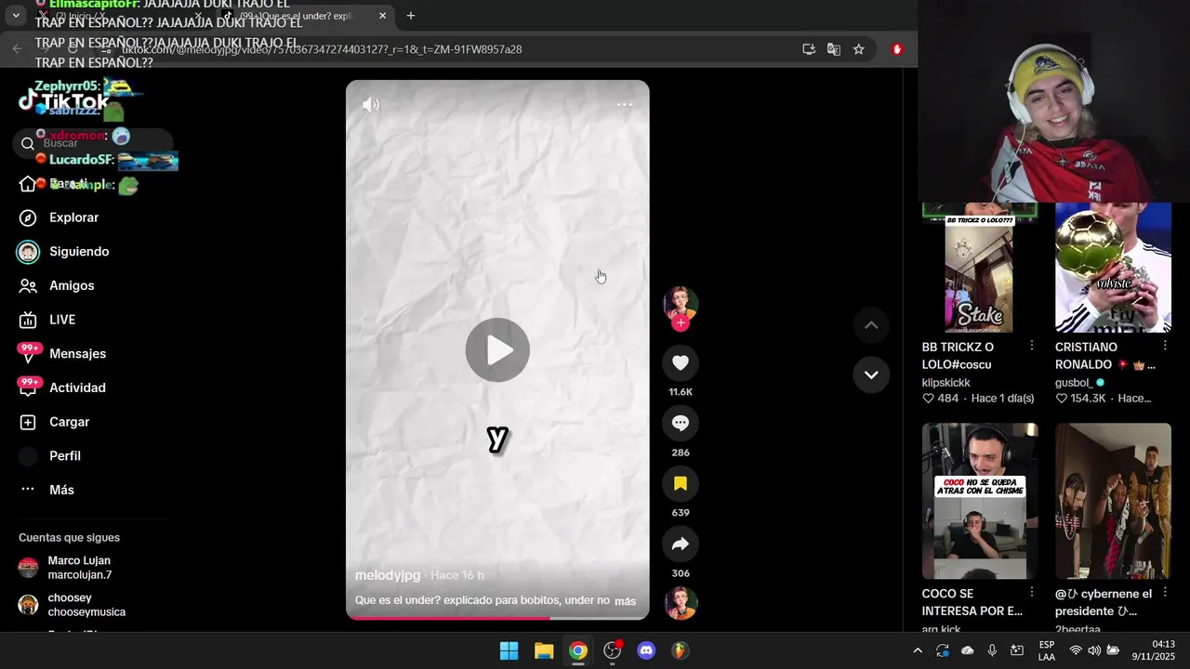The image size is (1190, 669).
Task: Open cybernene el presidente video thumbnail
Action: point(1113,502)
